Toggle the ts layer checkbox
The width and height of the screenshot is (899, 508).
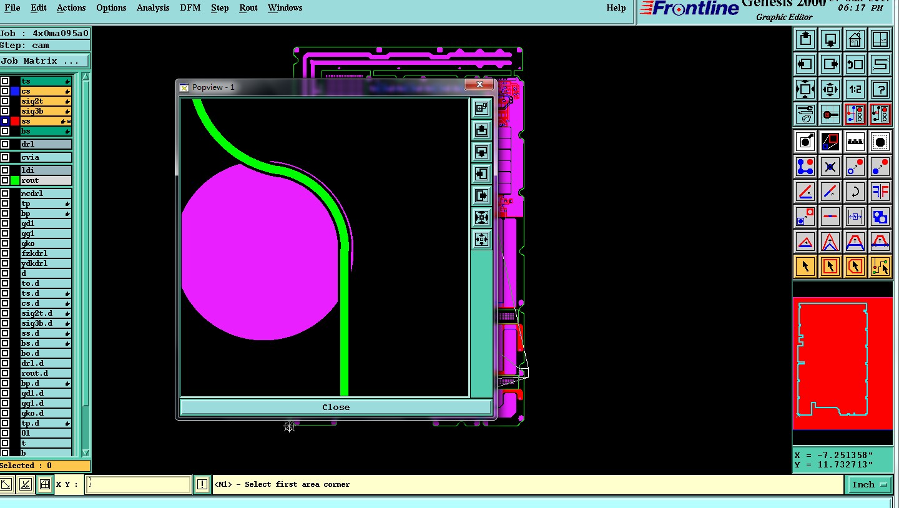5,81
